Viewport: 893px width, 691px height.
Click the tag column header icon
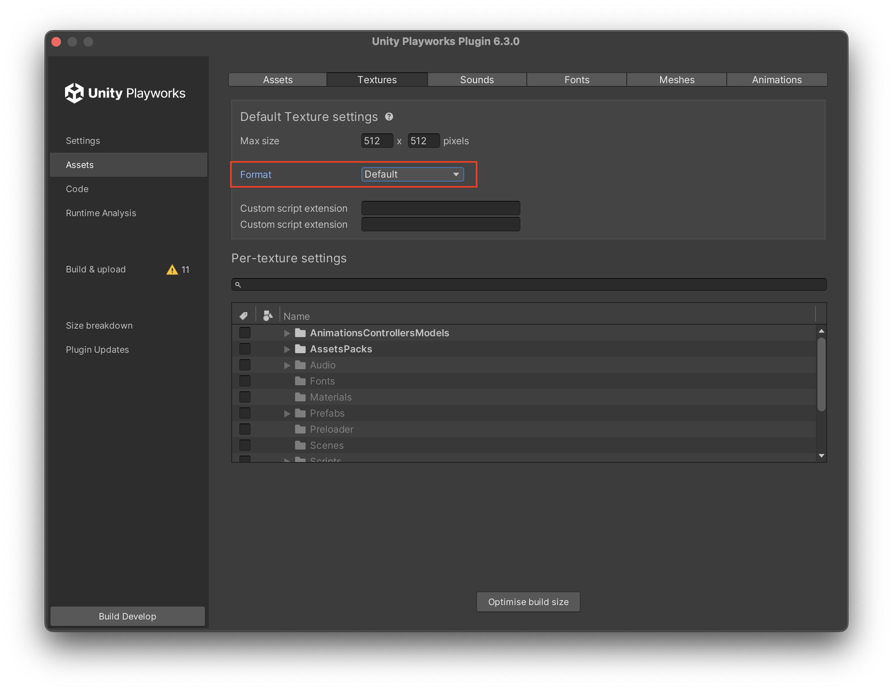pos(244,315)
